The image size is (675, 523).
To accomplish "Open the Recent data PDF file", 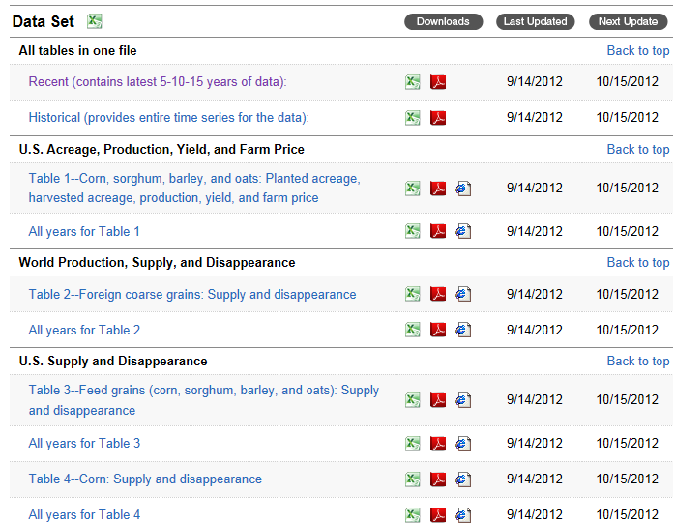I will point(438,82).
